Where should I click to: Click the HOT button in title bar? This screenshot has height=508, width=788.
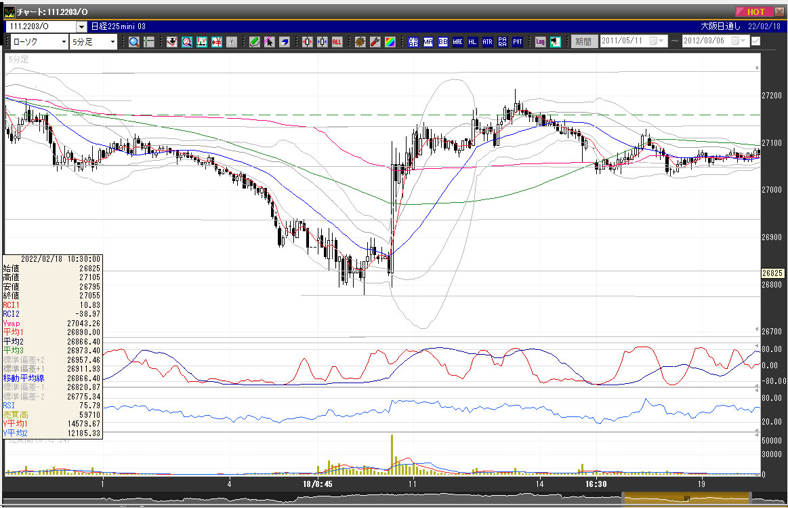click(755, 12)
